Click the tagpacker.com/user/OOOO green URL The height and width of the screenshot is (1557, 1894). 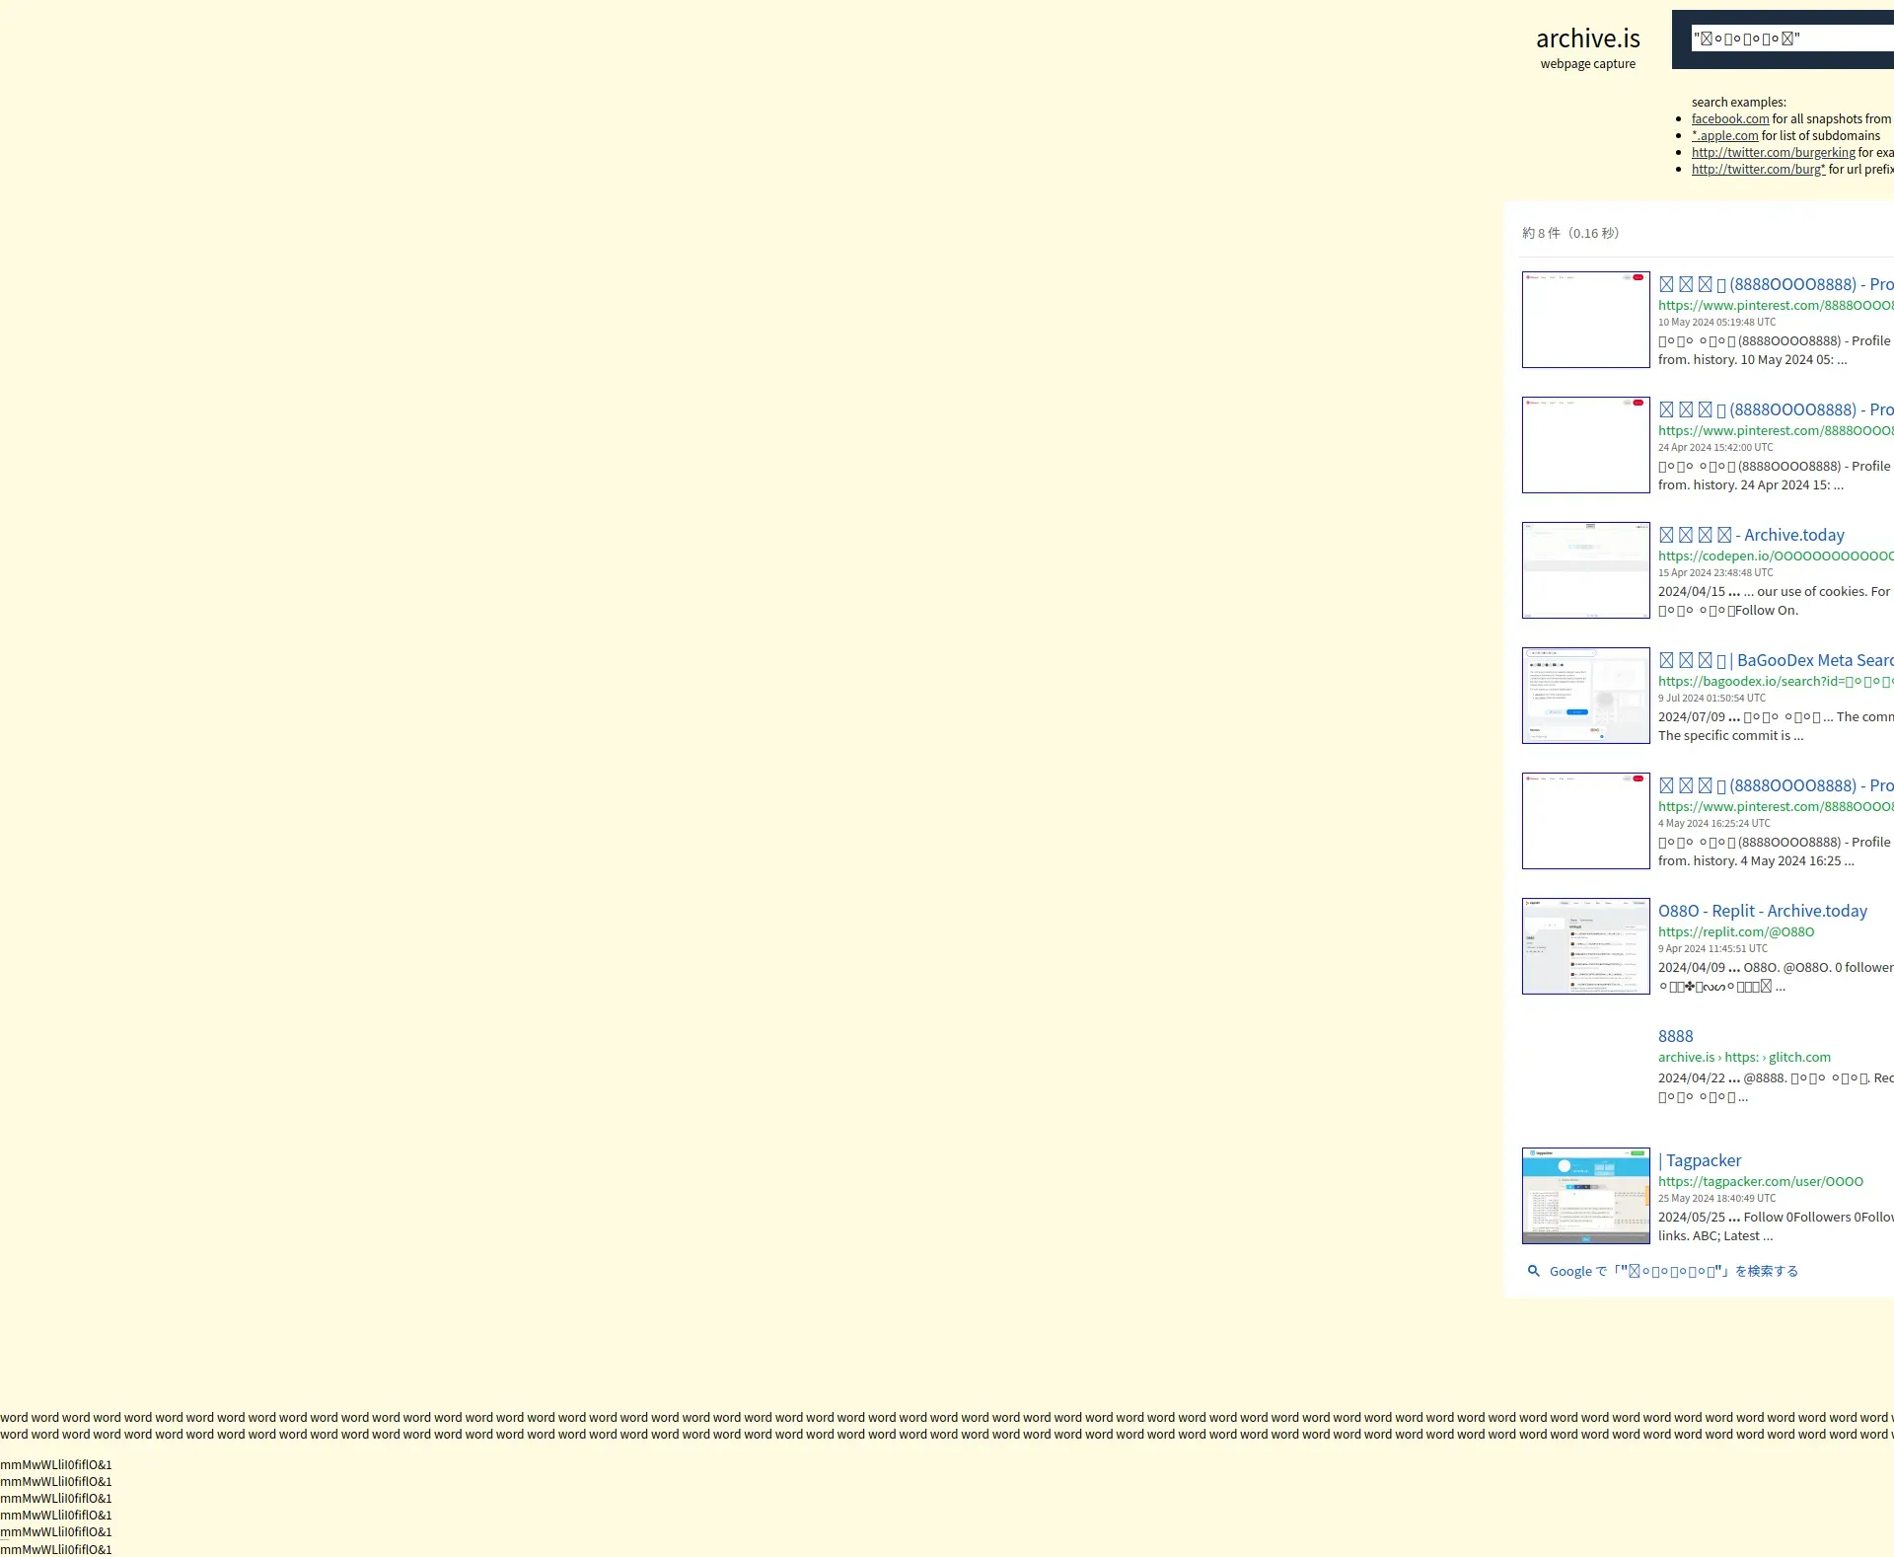(1760, 1182)
